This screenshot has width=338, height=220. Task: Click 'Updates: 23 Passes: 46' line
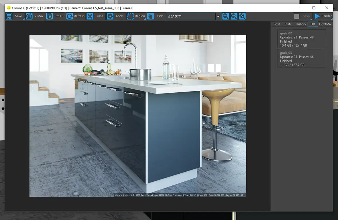[297, 57]
